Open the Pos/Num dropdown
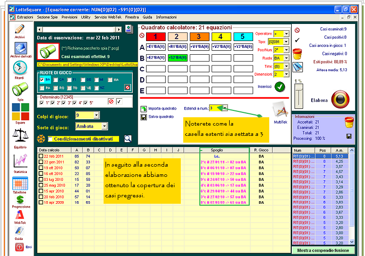Viewport: 365px width, 256px height. click(x=286, y=50)
